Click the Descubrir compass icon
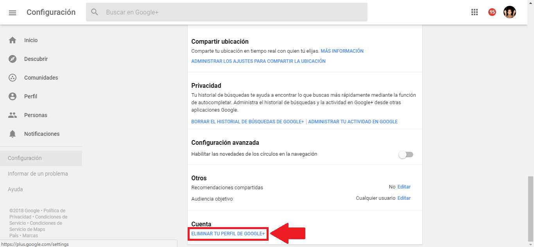 [13, 59]
